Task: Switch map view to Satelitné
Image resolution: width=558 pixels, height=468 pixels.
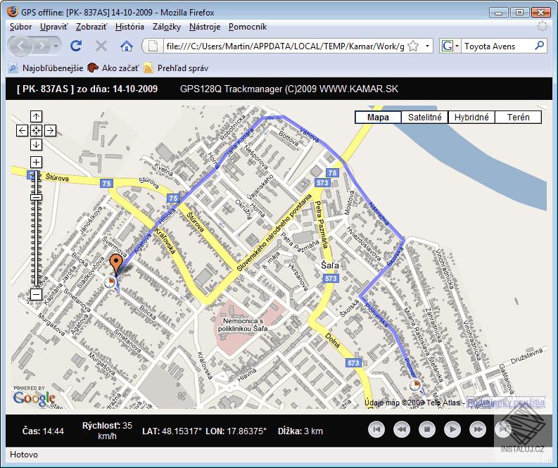Action: 424,117
